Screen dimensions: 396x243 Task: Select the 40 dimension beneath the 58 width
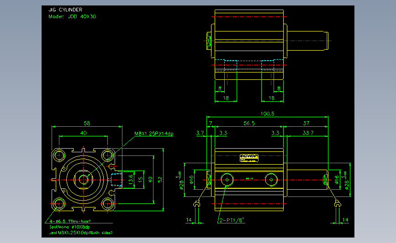click(x=83, y=133)
